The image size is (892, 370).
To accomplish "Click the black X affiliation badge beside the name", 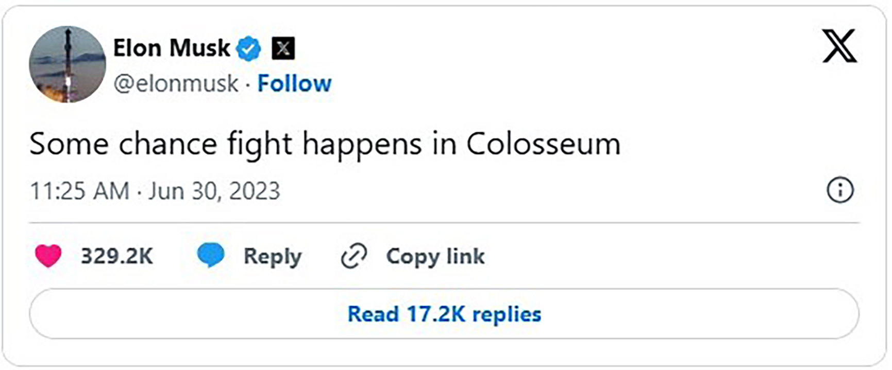I will coord(283,49).
